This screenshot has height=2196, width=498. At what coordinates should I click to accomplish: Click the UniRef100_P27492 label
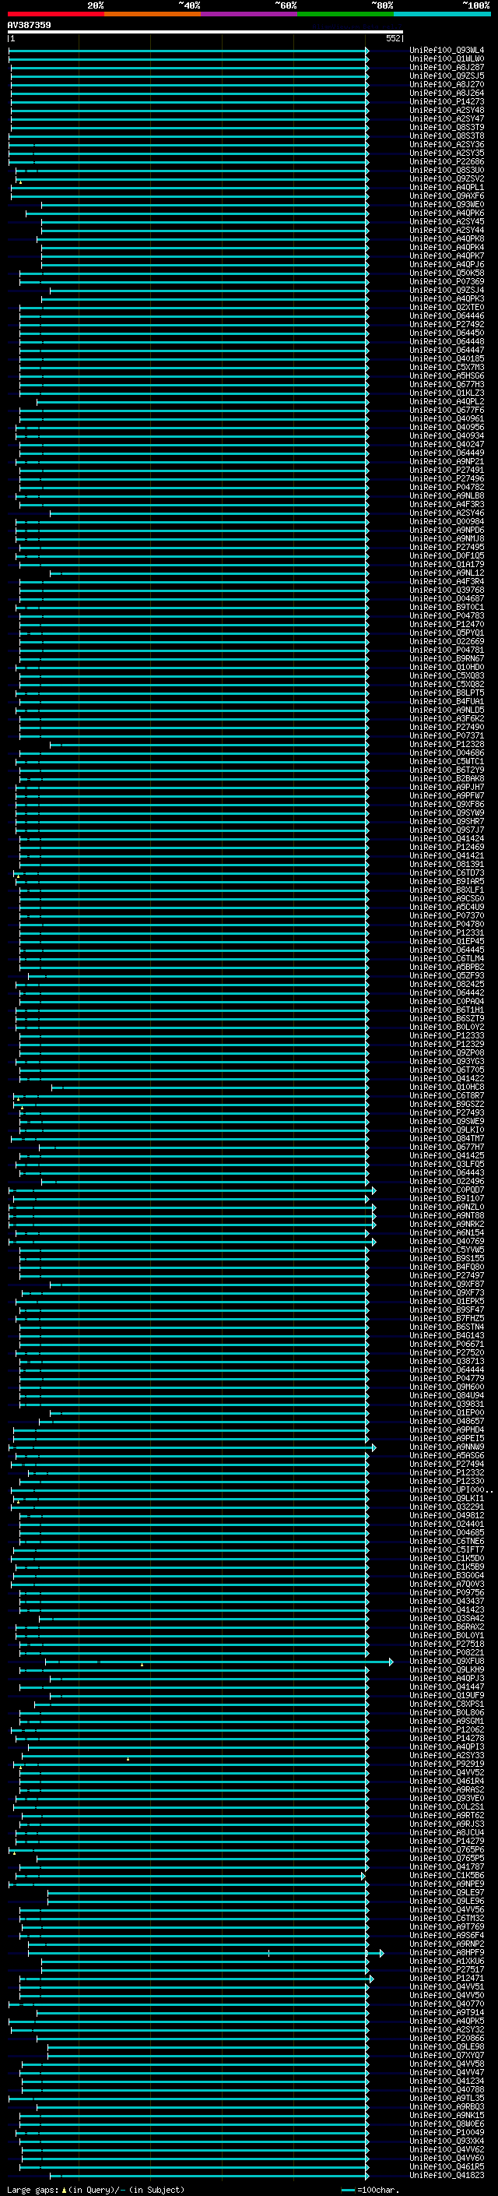click(x=447, y=324)
